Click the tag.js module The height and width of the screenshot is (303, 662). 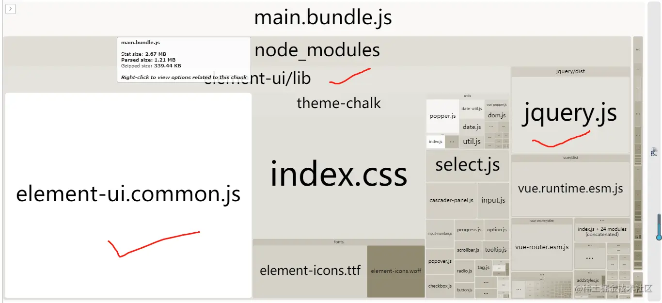click(x=483, y=268)
